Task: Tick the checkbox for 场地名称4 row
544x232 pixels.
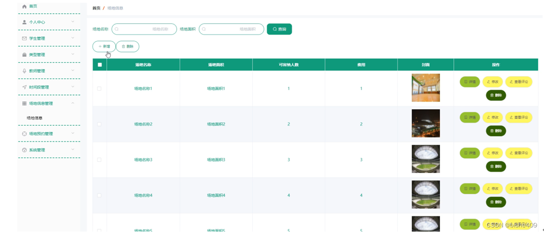Action: (99, 196)
